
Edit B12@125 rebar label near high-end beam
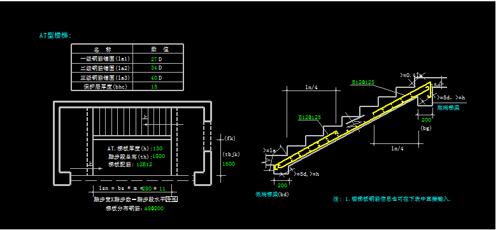[363, 82]
